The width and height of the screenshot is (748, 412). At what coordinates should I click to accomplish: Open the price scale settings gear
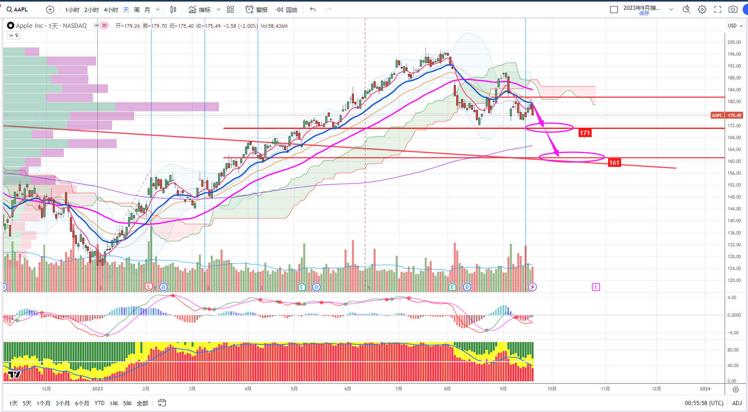(736, 389)
